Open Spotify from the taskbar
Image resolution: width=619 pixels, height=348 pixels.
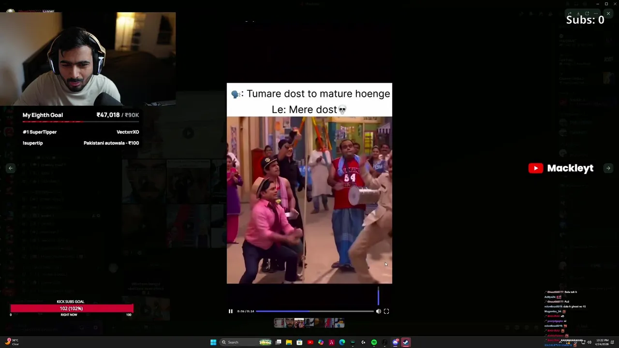click(x=374, y=342)
